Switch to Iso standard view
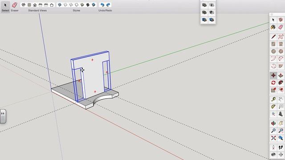The image size is (285, 160). [x=24, y=5]
